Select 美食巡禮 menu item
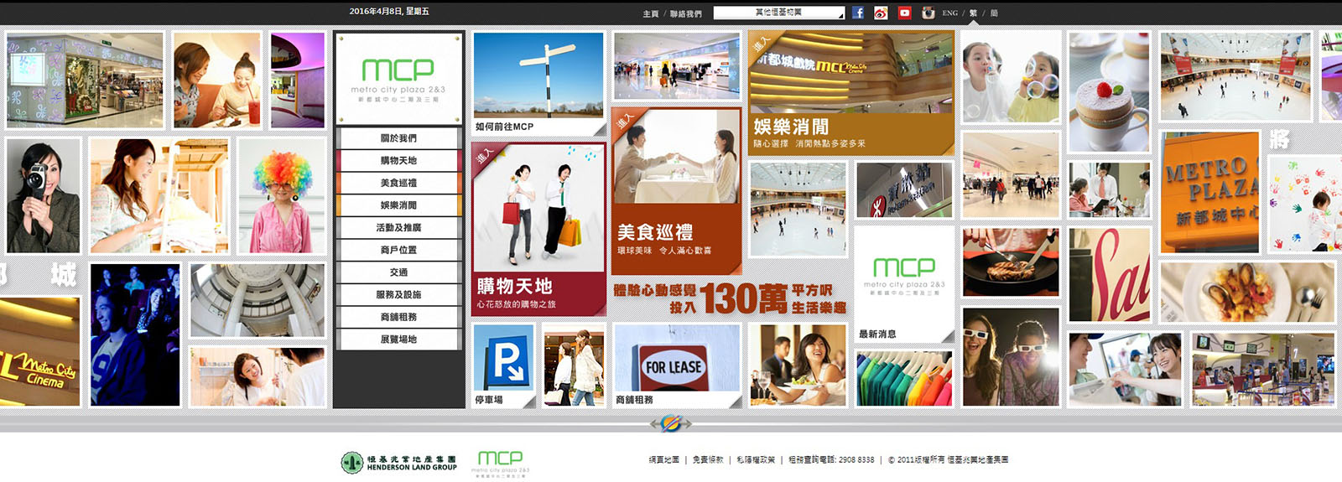 tap(398, 183)
